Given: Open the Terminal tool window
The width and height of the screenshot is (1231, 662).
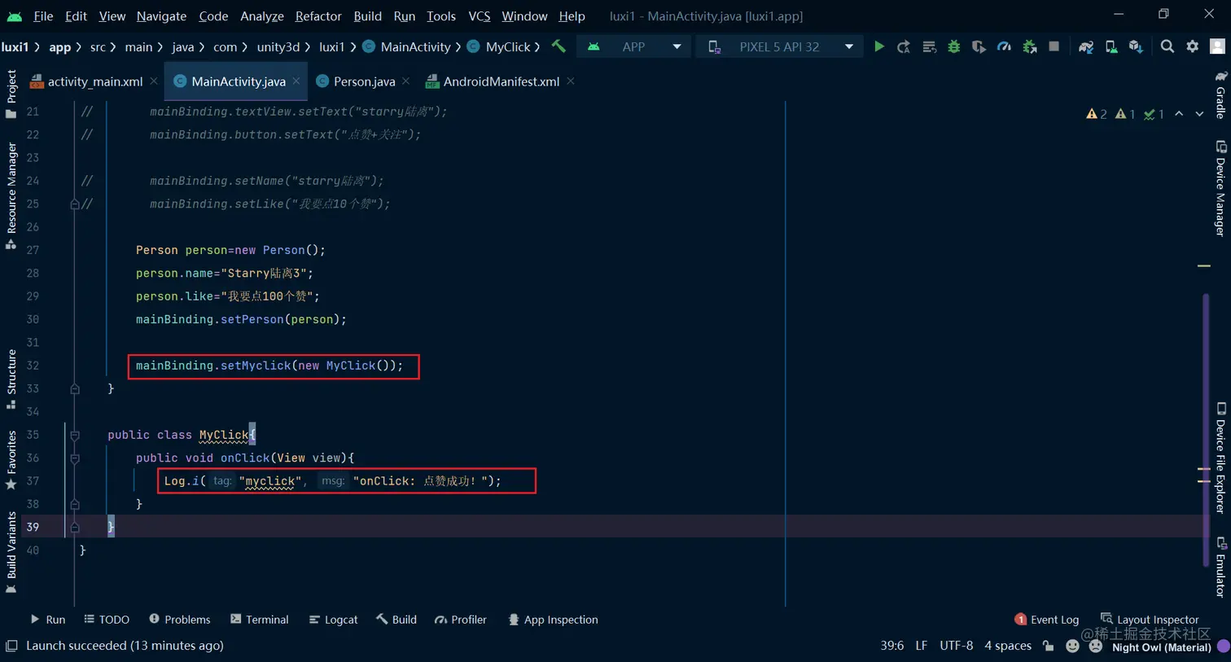Looking at the screenshot, I should [259, 620].
